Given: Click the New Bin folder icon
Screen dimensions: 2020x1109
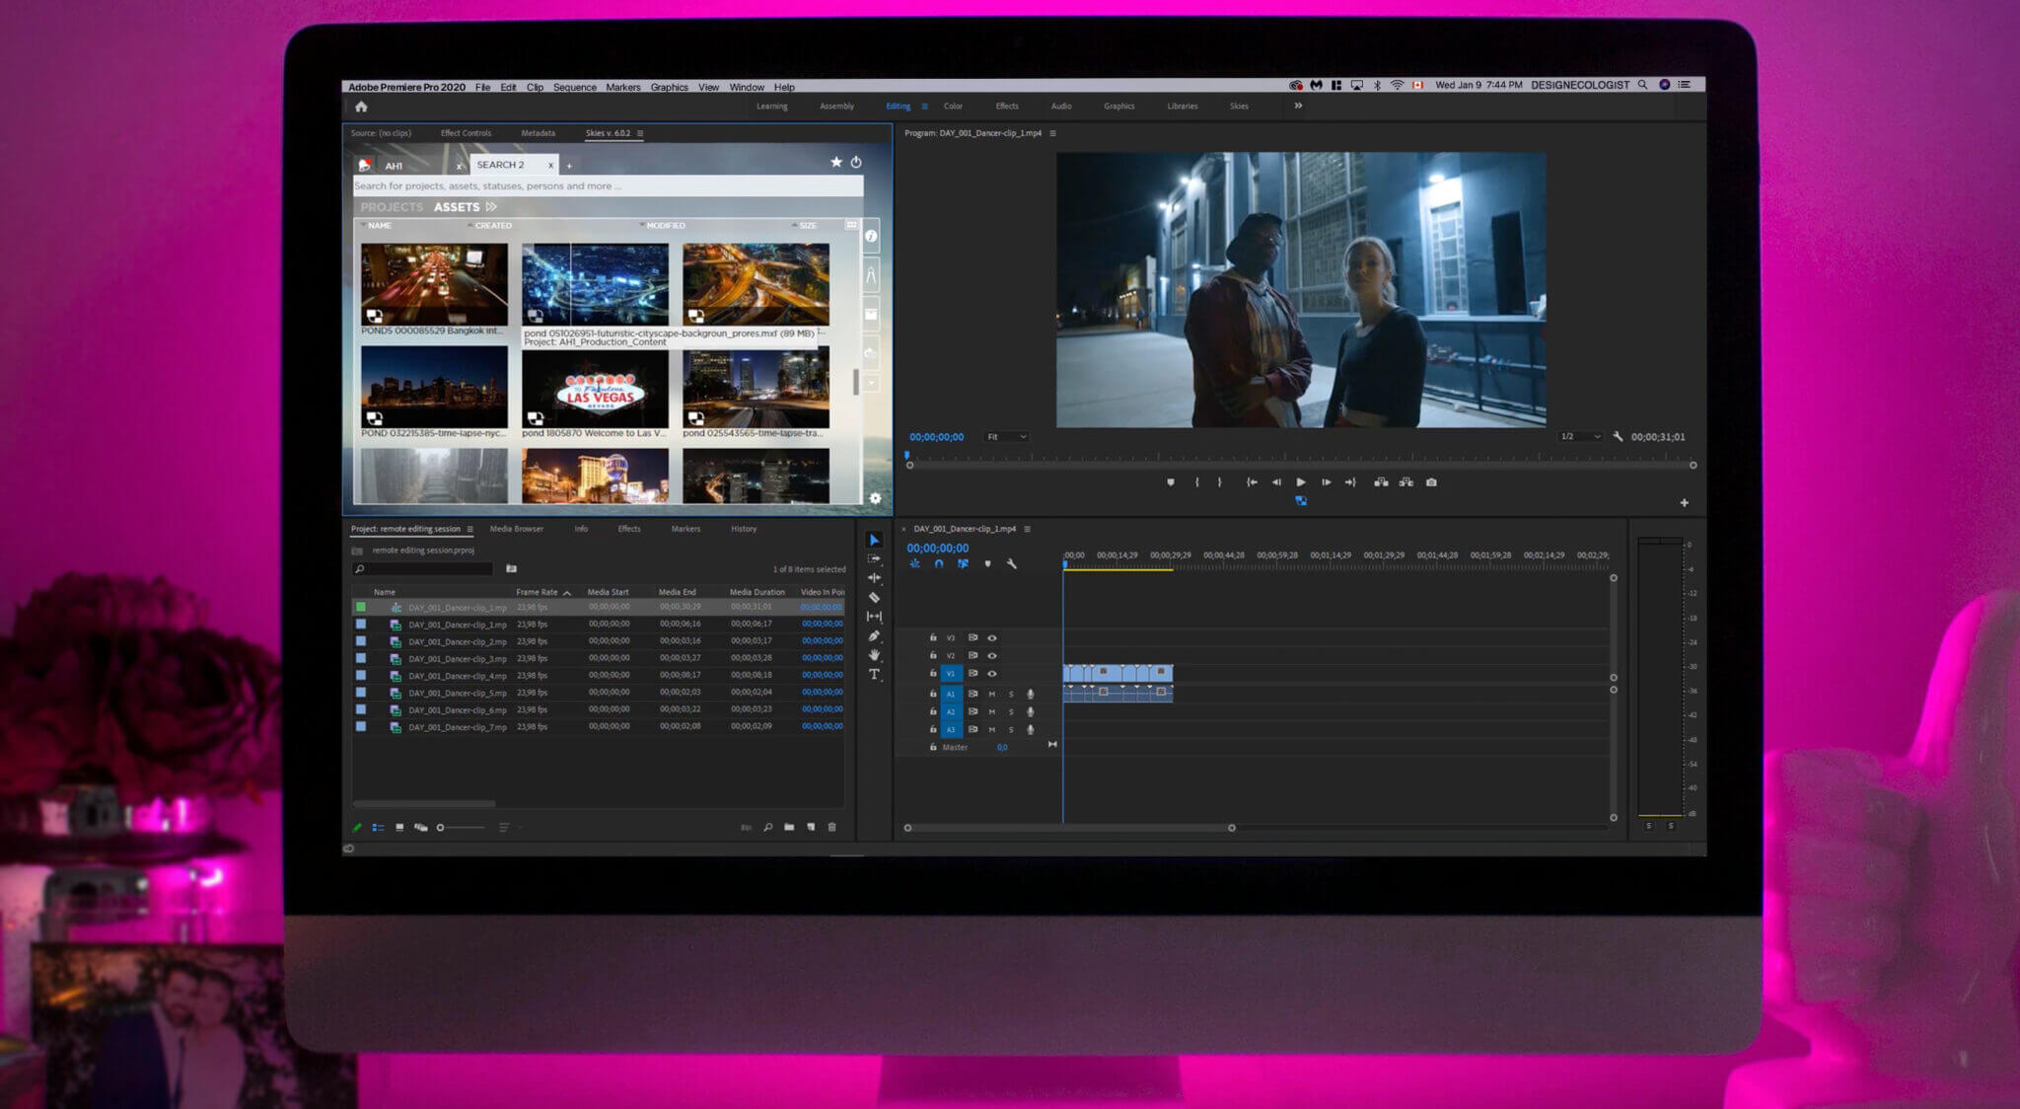Looking at the screenshot, I should pyautogui.click(x=789, y=827).
